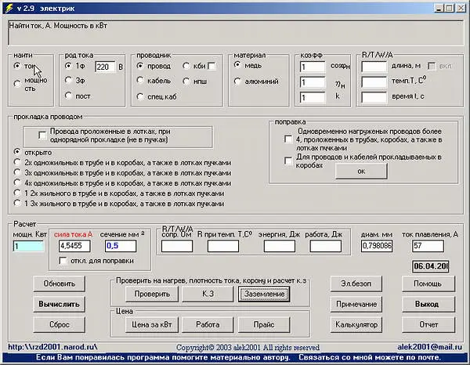
Task: Open the 'Калькулятор' tool
Action: [x=356, y=323]
